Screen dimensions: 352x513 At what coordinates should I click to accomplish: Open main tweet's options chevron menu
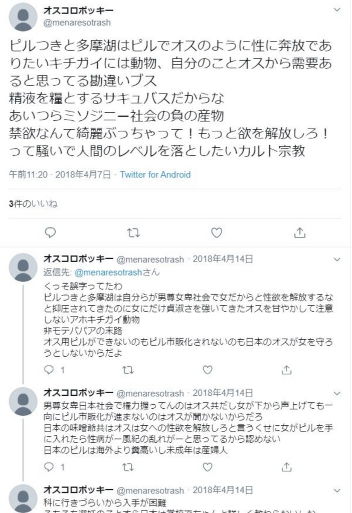coord(337,10)
